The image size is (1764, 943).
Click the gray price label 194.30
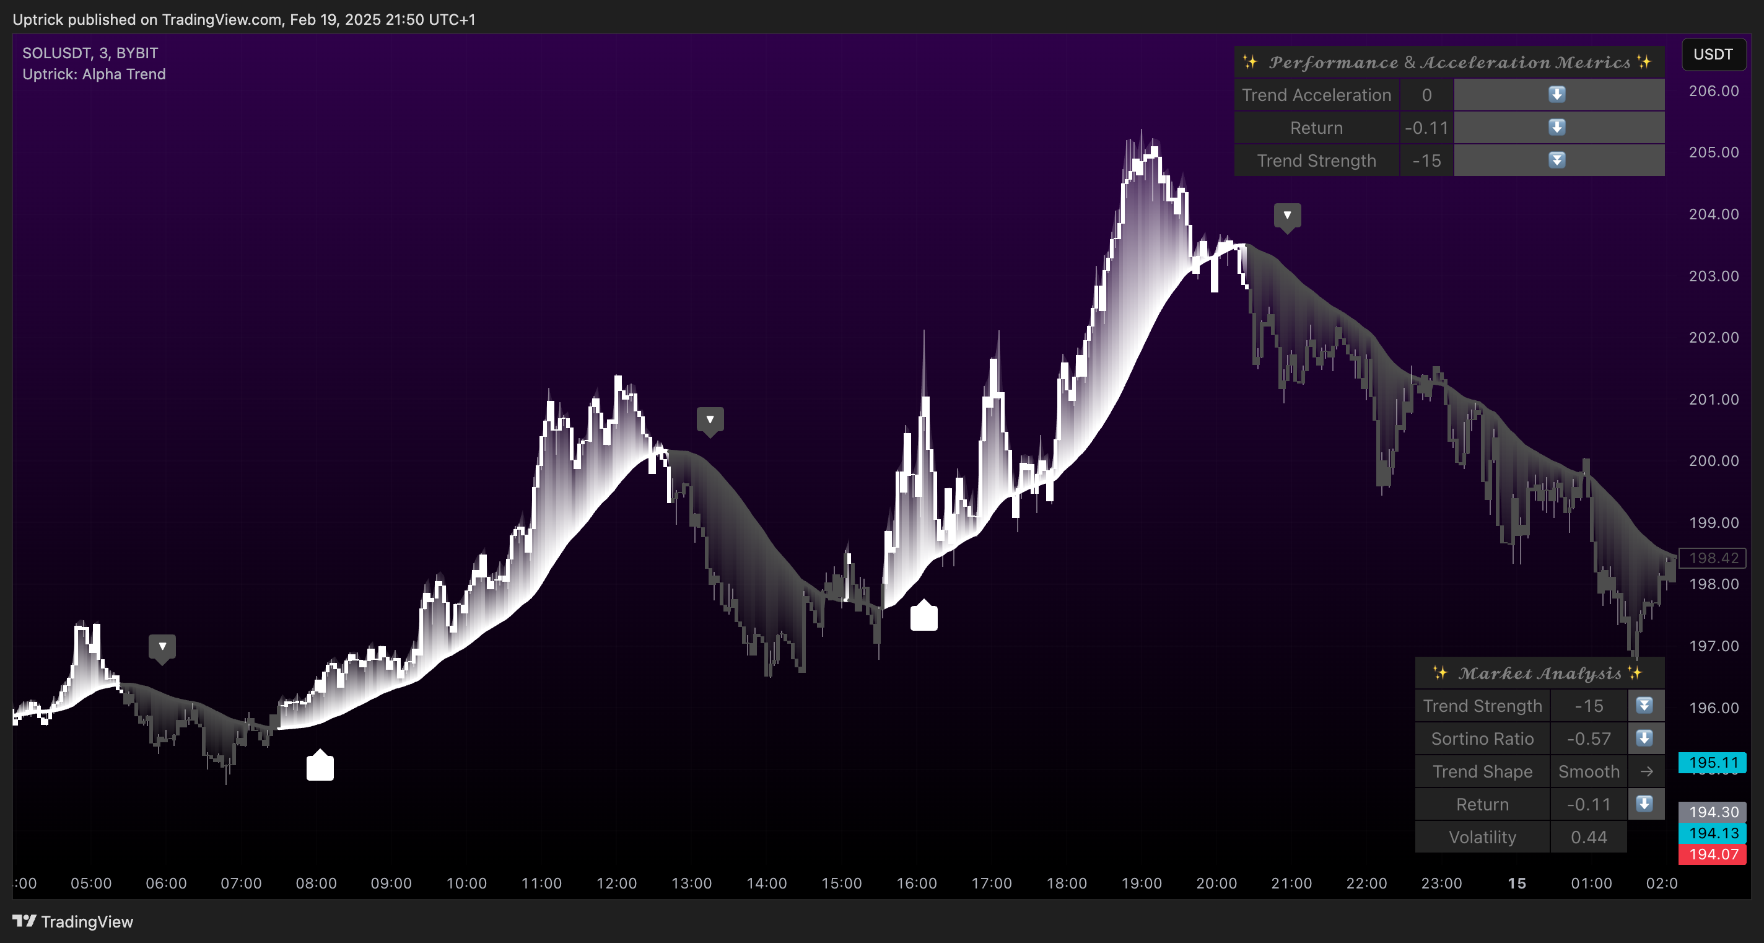tap(1713, 812)
